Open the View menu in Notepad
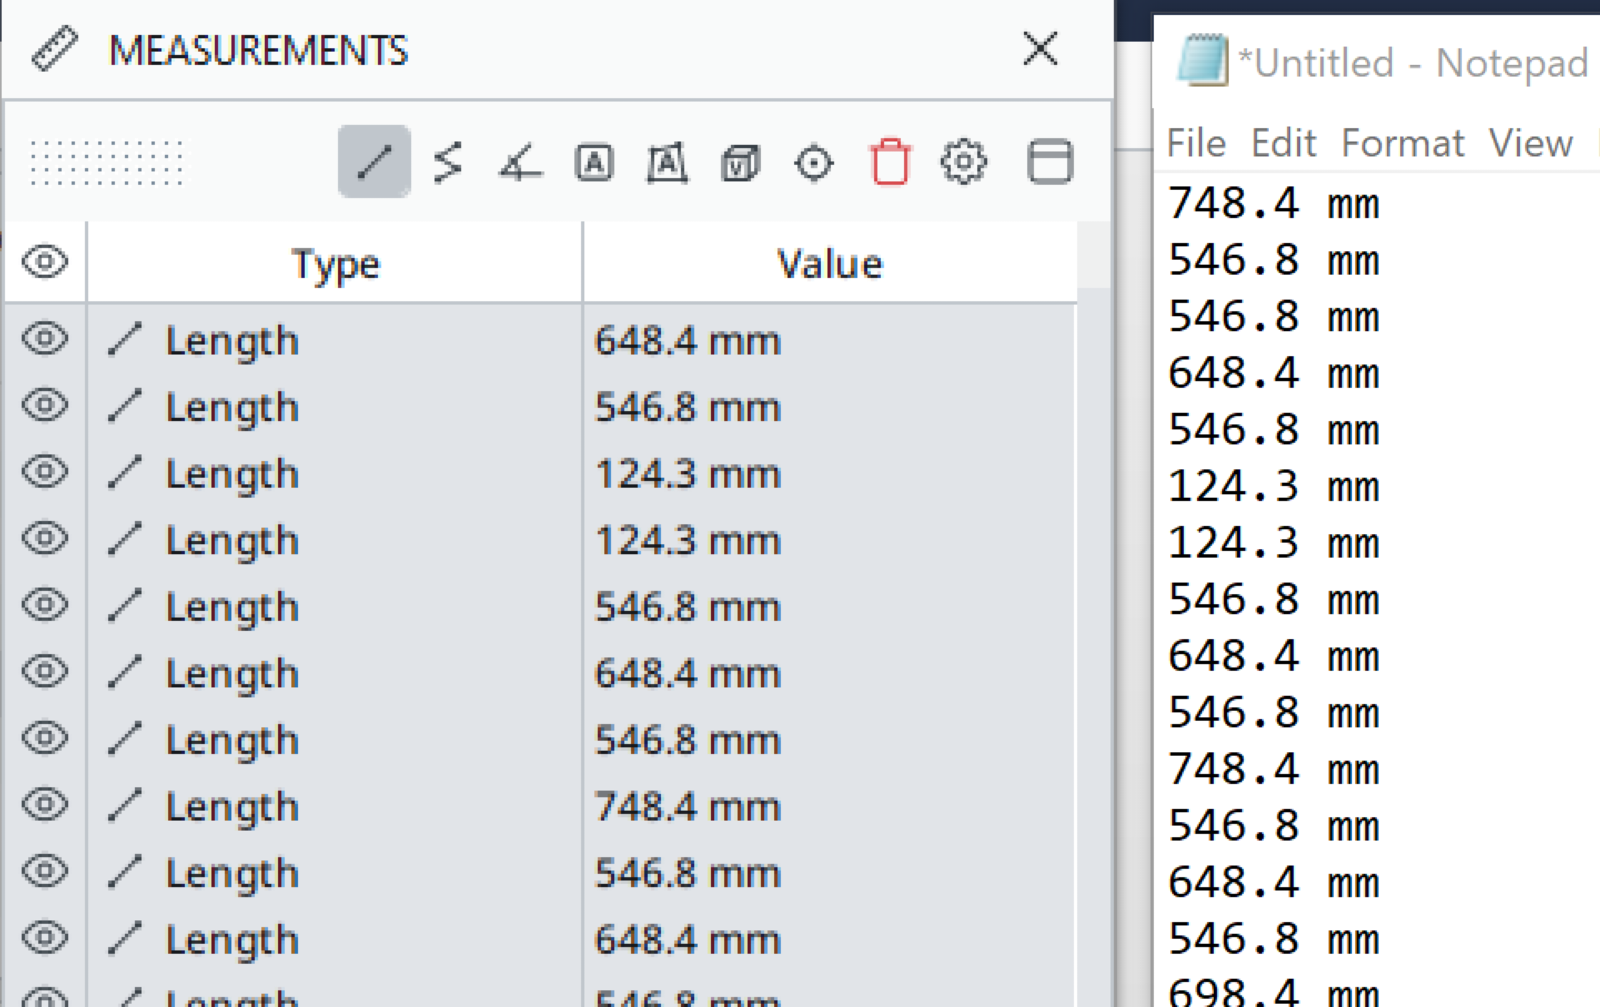The image size is (1600, 1007). pyautogui.click(x=1531, y=143)
